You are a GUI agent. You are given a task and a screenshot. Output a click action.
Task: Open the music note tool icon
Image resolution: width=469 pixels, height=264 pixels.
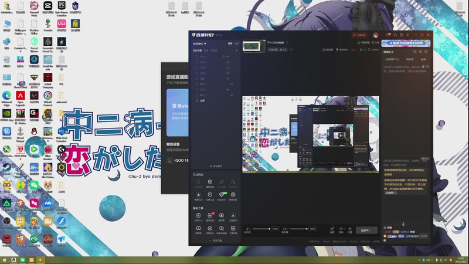point(233,195)
